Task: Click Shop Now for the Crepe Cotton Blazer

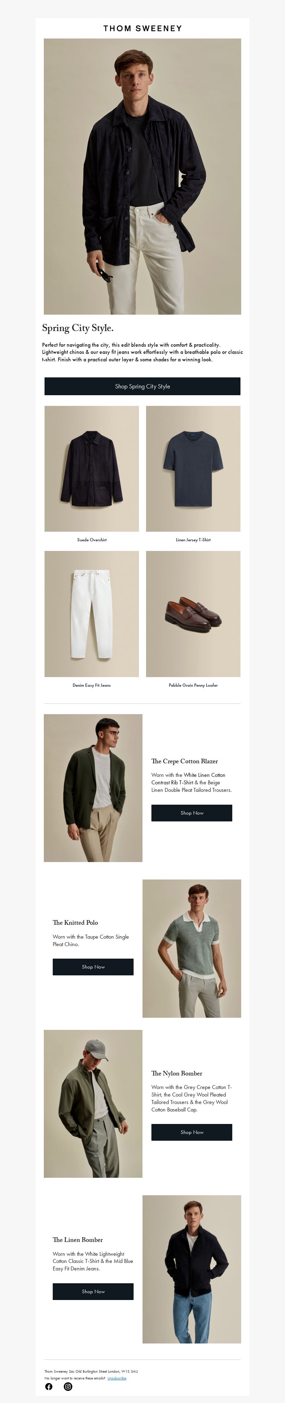Action: [192, 813]
